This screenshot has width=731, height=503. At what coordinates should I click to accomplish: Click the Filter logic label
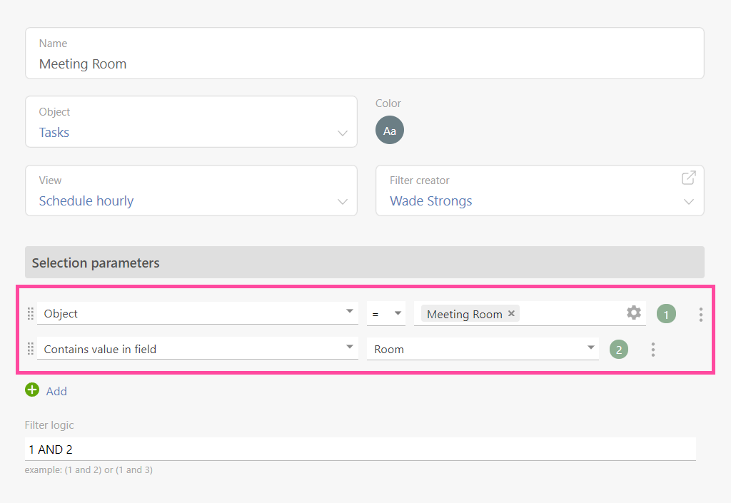click(x=49, y=425)
